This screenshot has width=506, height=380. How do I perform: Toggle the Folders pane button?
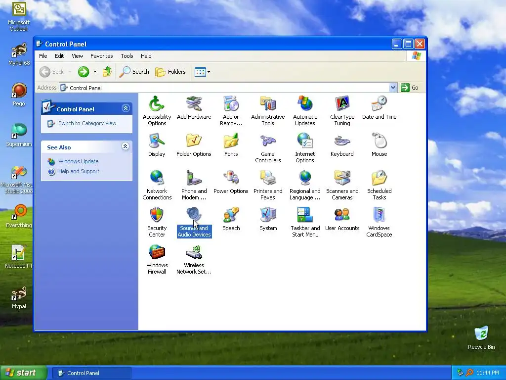tap(170, 72)
